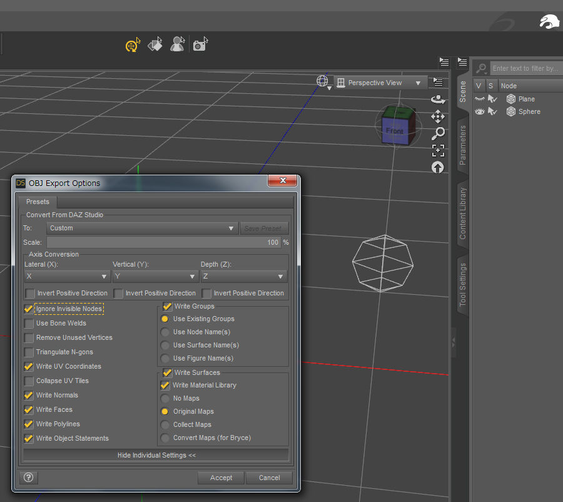This screenshot has width=563, height=502.
Task: Click the help question mark icon
Action: pos(28,478)
